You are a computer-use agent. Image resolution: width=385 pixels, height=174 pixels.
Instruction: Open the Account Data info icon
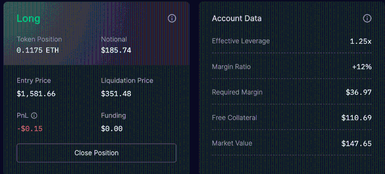click(367, 18)
